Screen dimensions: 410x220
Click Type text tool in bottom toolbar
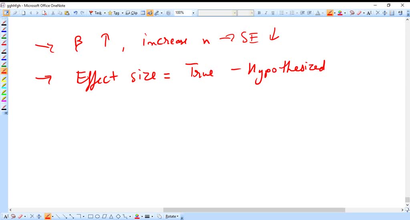click(x=6, y=216)
